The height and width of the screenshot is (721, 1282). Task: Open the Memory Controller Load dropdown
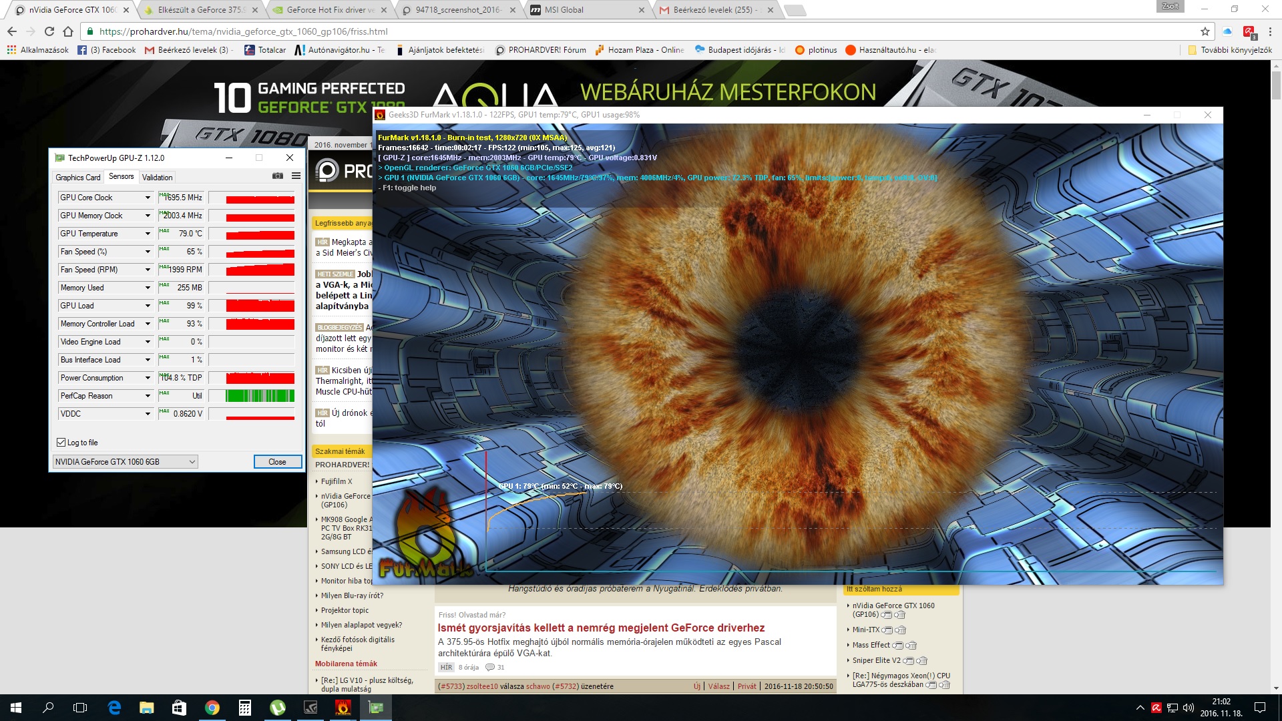click(x=148, y=324)
